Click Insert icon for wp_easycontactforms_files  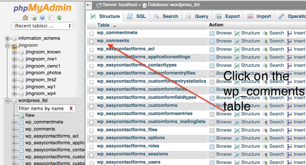289,131
